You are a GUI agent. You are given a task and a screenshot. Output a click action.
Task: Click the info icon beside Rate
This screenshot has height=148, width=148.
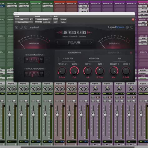point(103,64)
